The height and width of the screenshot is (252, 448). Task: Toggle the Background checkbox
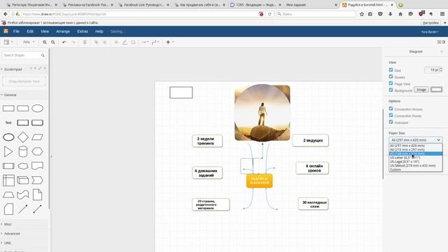(391, 90)
